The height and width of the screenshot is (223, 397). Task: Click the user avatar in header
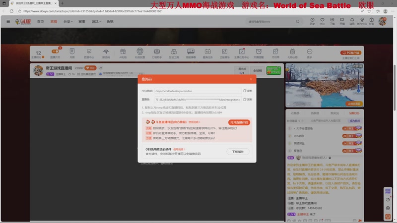[383, 21]
